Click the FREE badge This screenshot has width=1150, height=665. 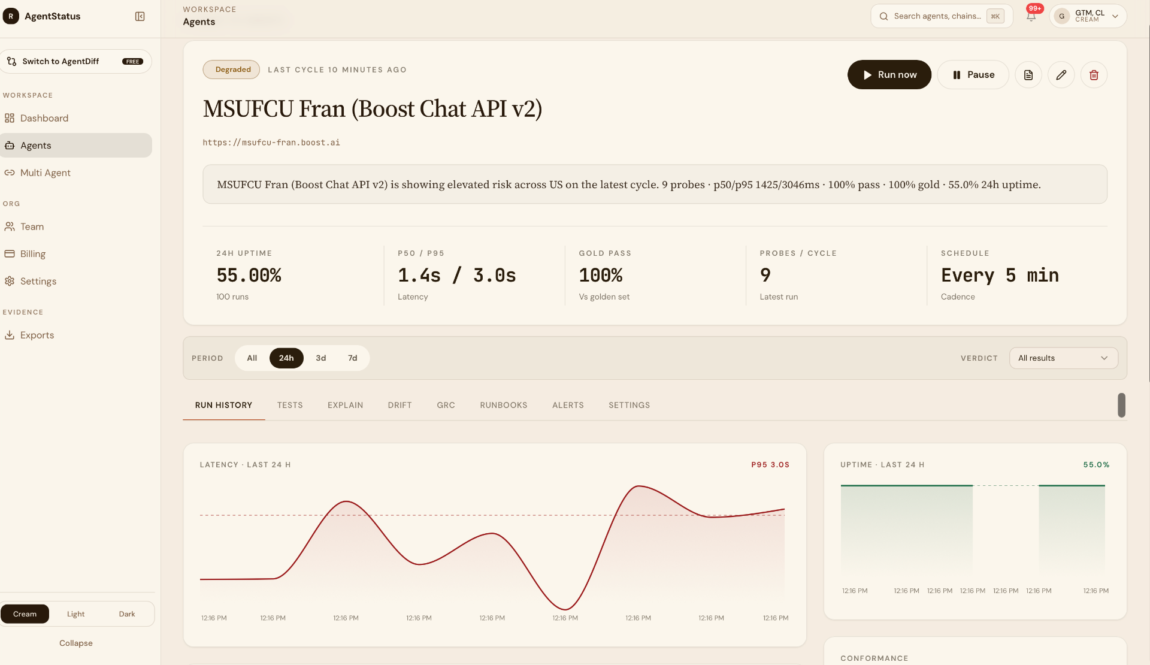point(132,62)
